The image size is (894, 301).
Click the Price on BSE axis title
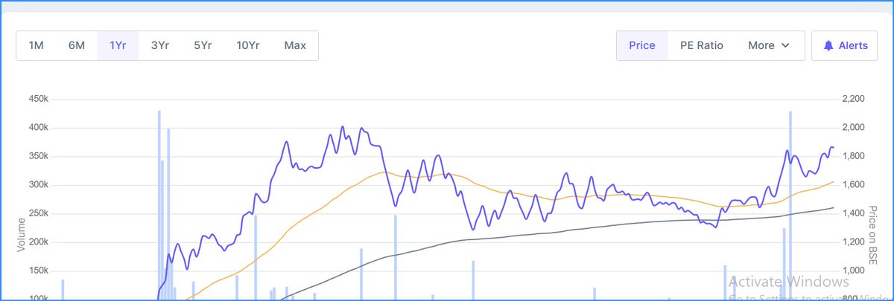(x=873, y=234)
